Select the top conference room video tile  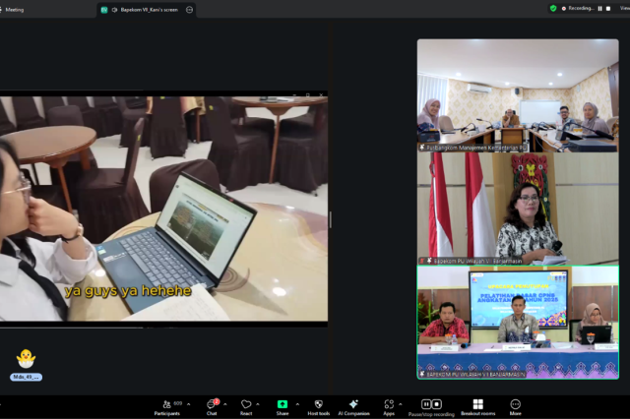(518, 94)
